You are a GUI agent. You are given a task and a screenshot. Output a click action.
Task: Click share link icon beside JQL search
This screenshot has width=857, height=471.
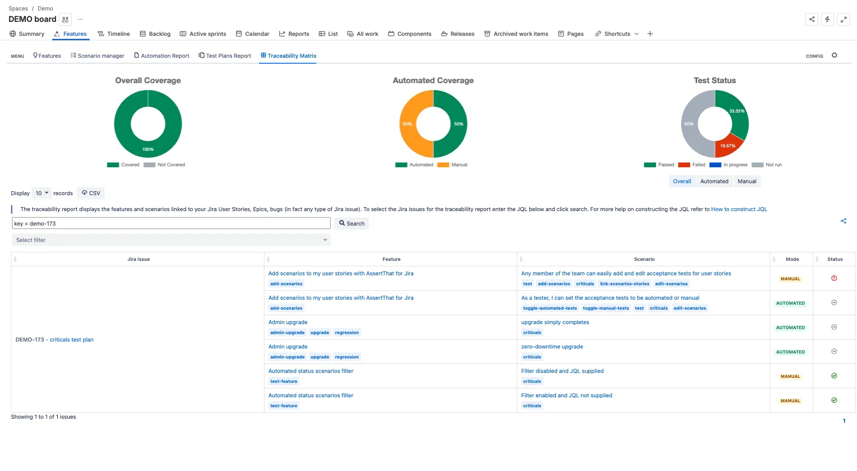coord(844,221)
